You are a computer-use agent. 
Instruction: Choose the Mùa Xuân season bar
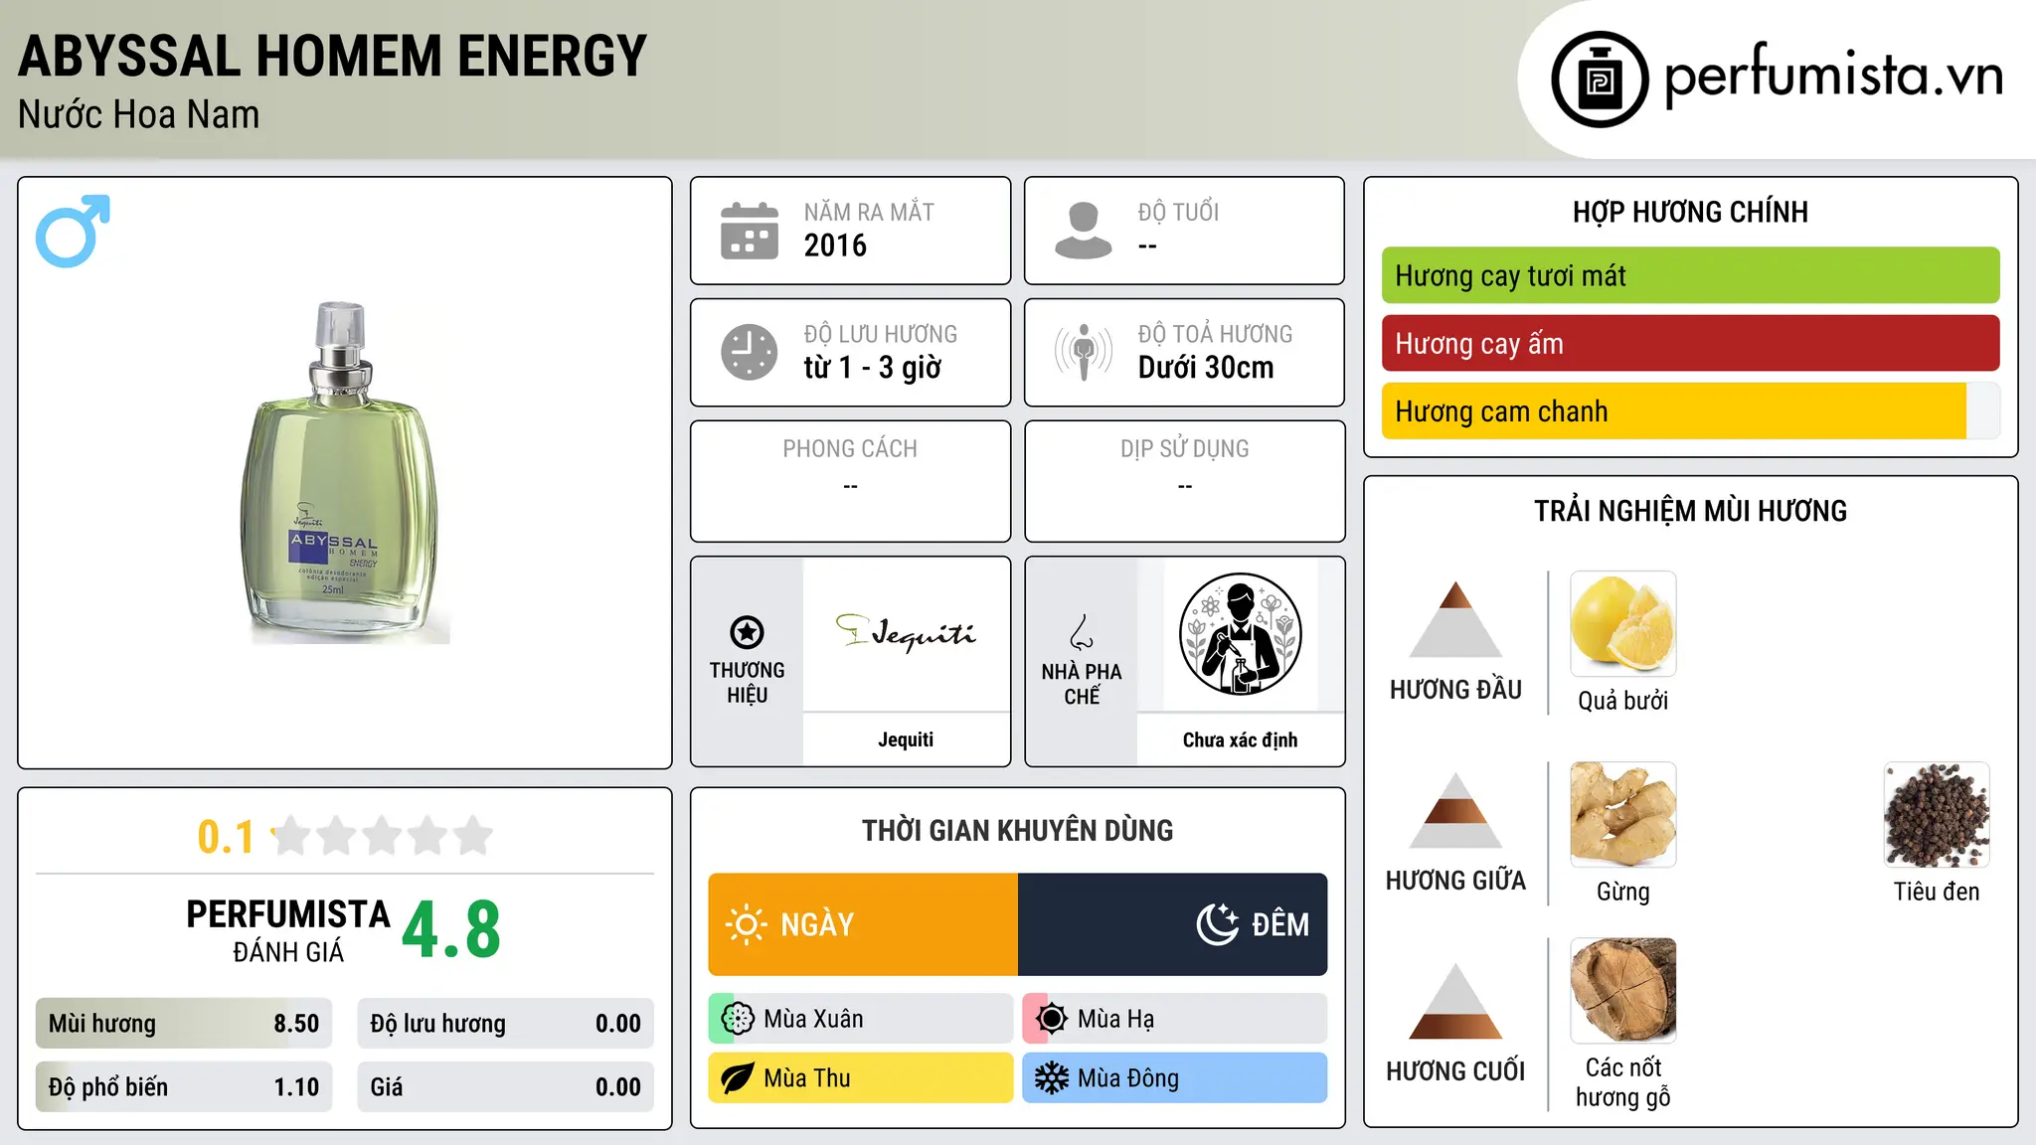pyautogui.click(x=861, y=1019)
